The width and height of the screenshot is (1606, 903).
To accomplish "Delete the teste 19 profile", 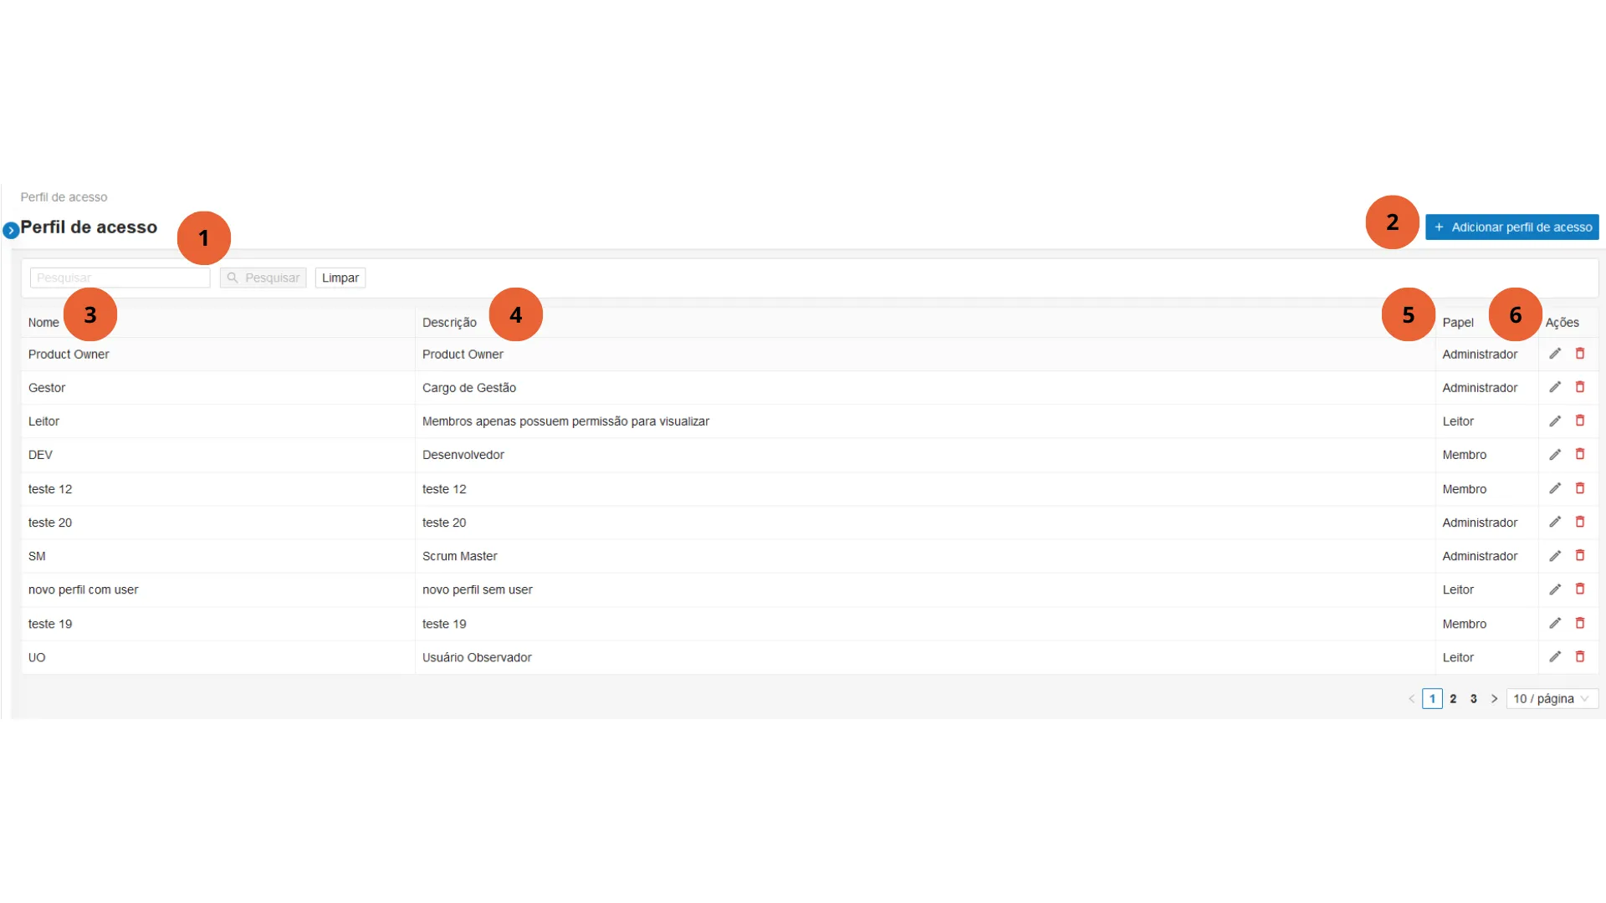I will coord(1580,623).
